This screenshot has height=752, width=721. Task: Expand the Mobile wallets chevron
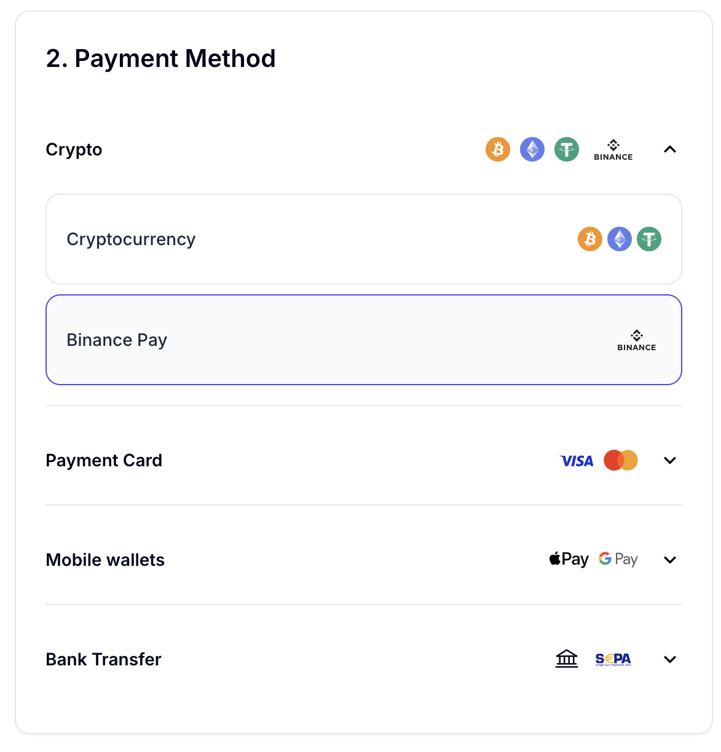click(670, 560)
